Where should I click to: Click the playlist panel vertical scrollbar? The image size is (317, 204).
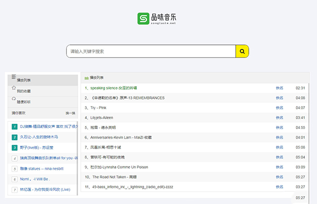(309, 143)
